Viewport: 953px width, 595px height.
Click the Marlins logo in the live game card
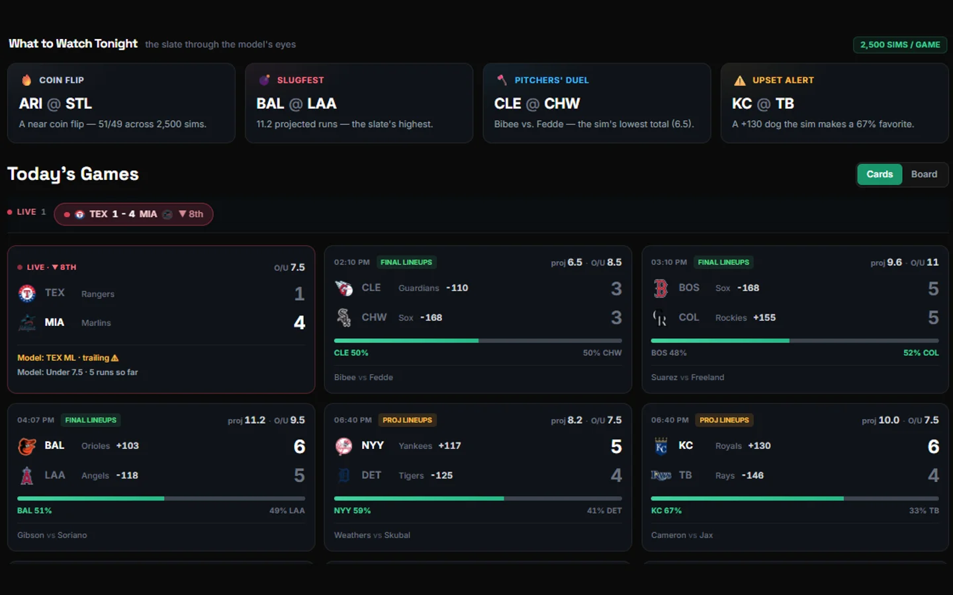(x=27, y=323)
